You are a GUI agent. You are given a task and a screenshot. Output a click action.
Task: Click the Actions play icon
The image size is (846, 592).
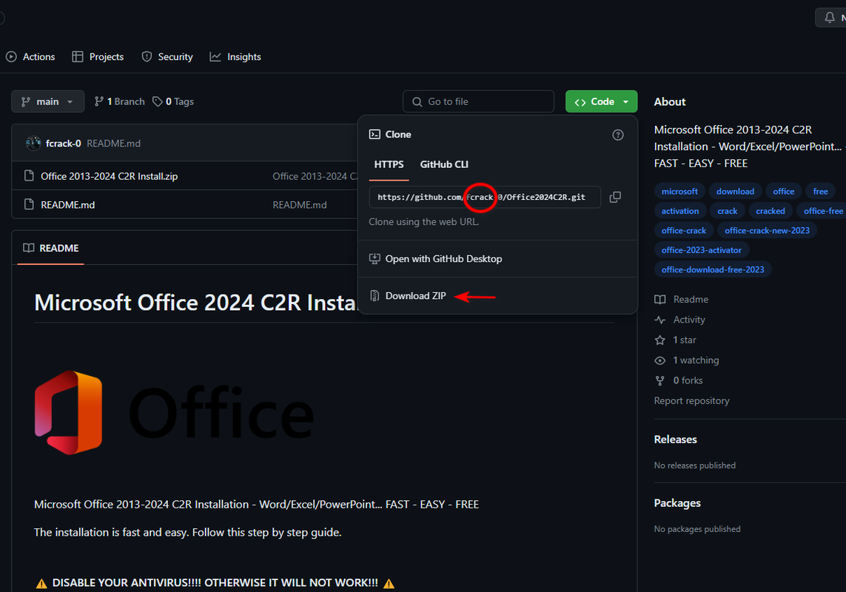pos(11,57)
